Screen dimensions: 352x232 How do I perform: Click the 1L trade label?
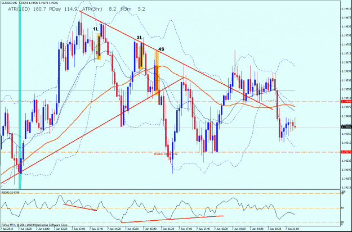coord(96,29)
